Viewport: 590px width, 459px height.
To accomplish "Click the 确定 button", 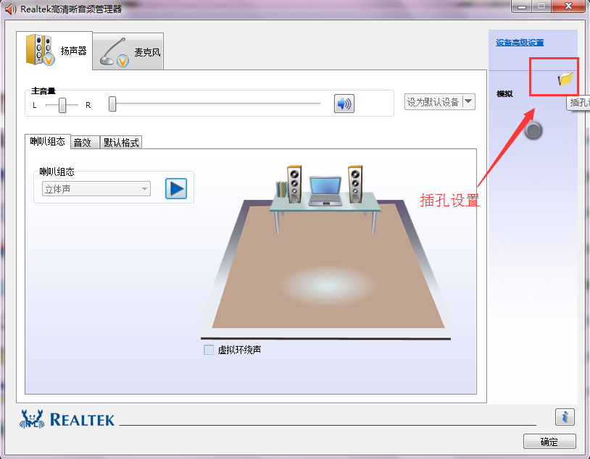I will (549, 442).
